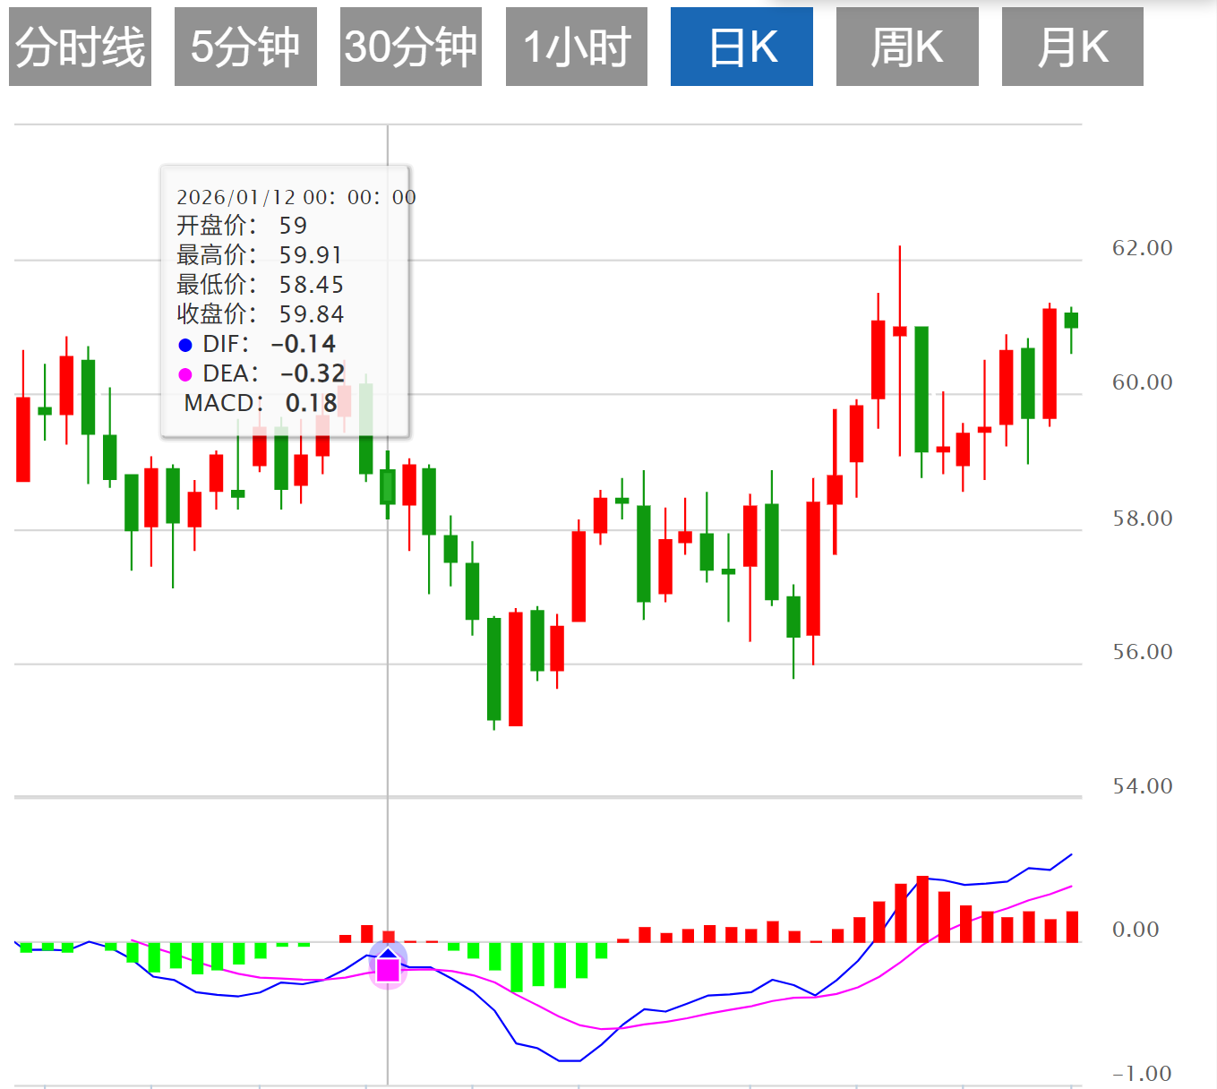
Task: Switch to the 分时线 tab
Action: (x=80, y=47)
